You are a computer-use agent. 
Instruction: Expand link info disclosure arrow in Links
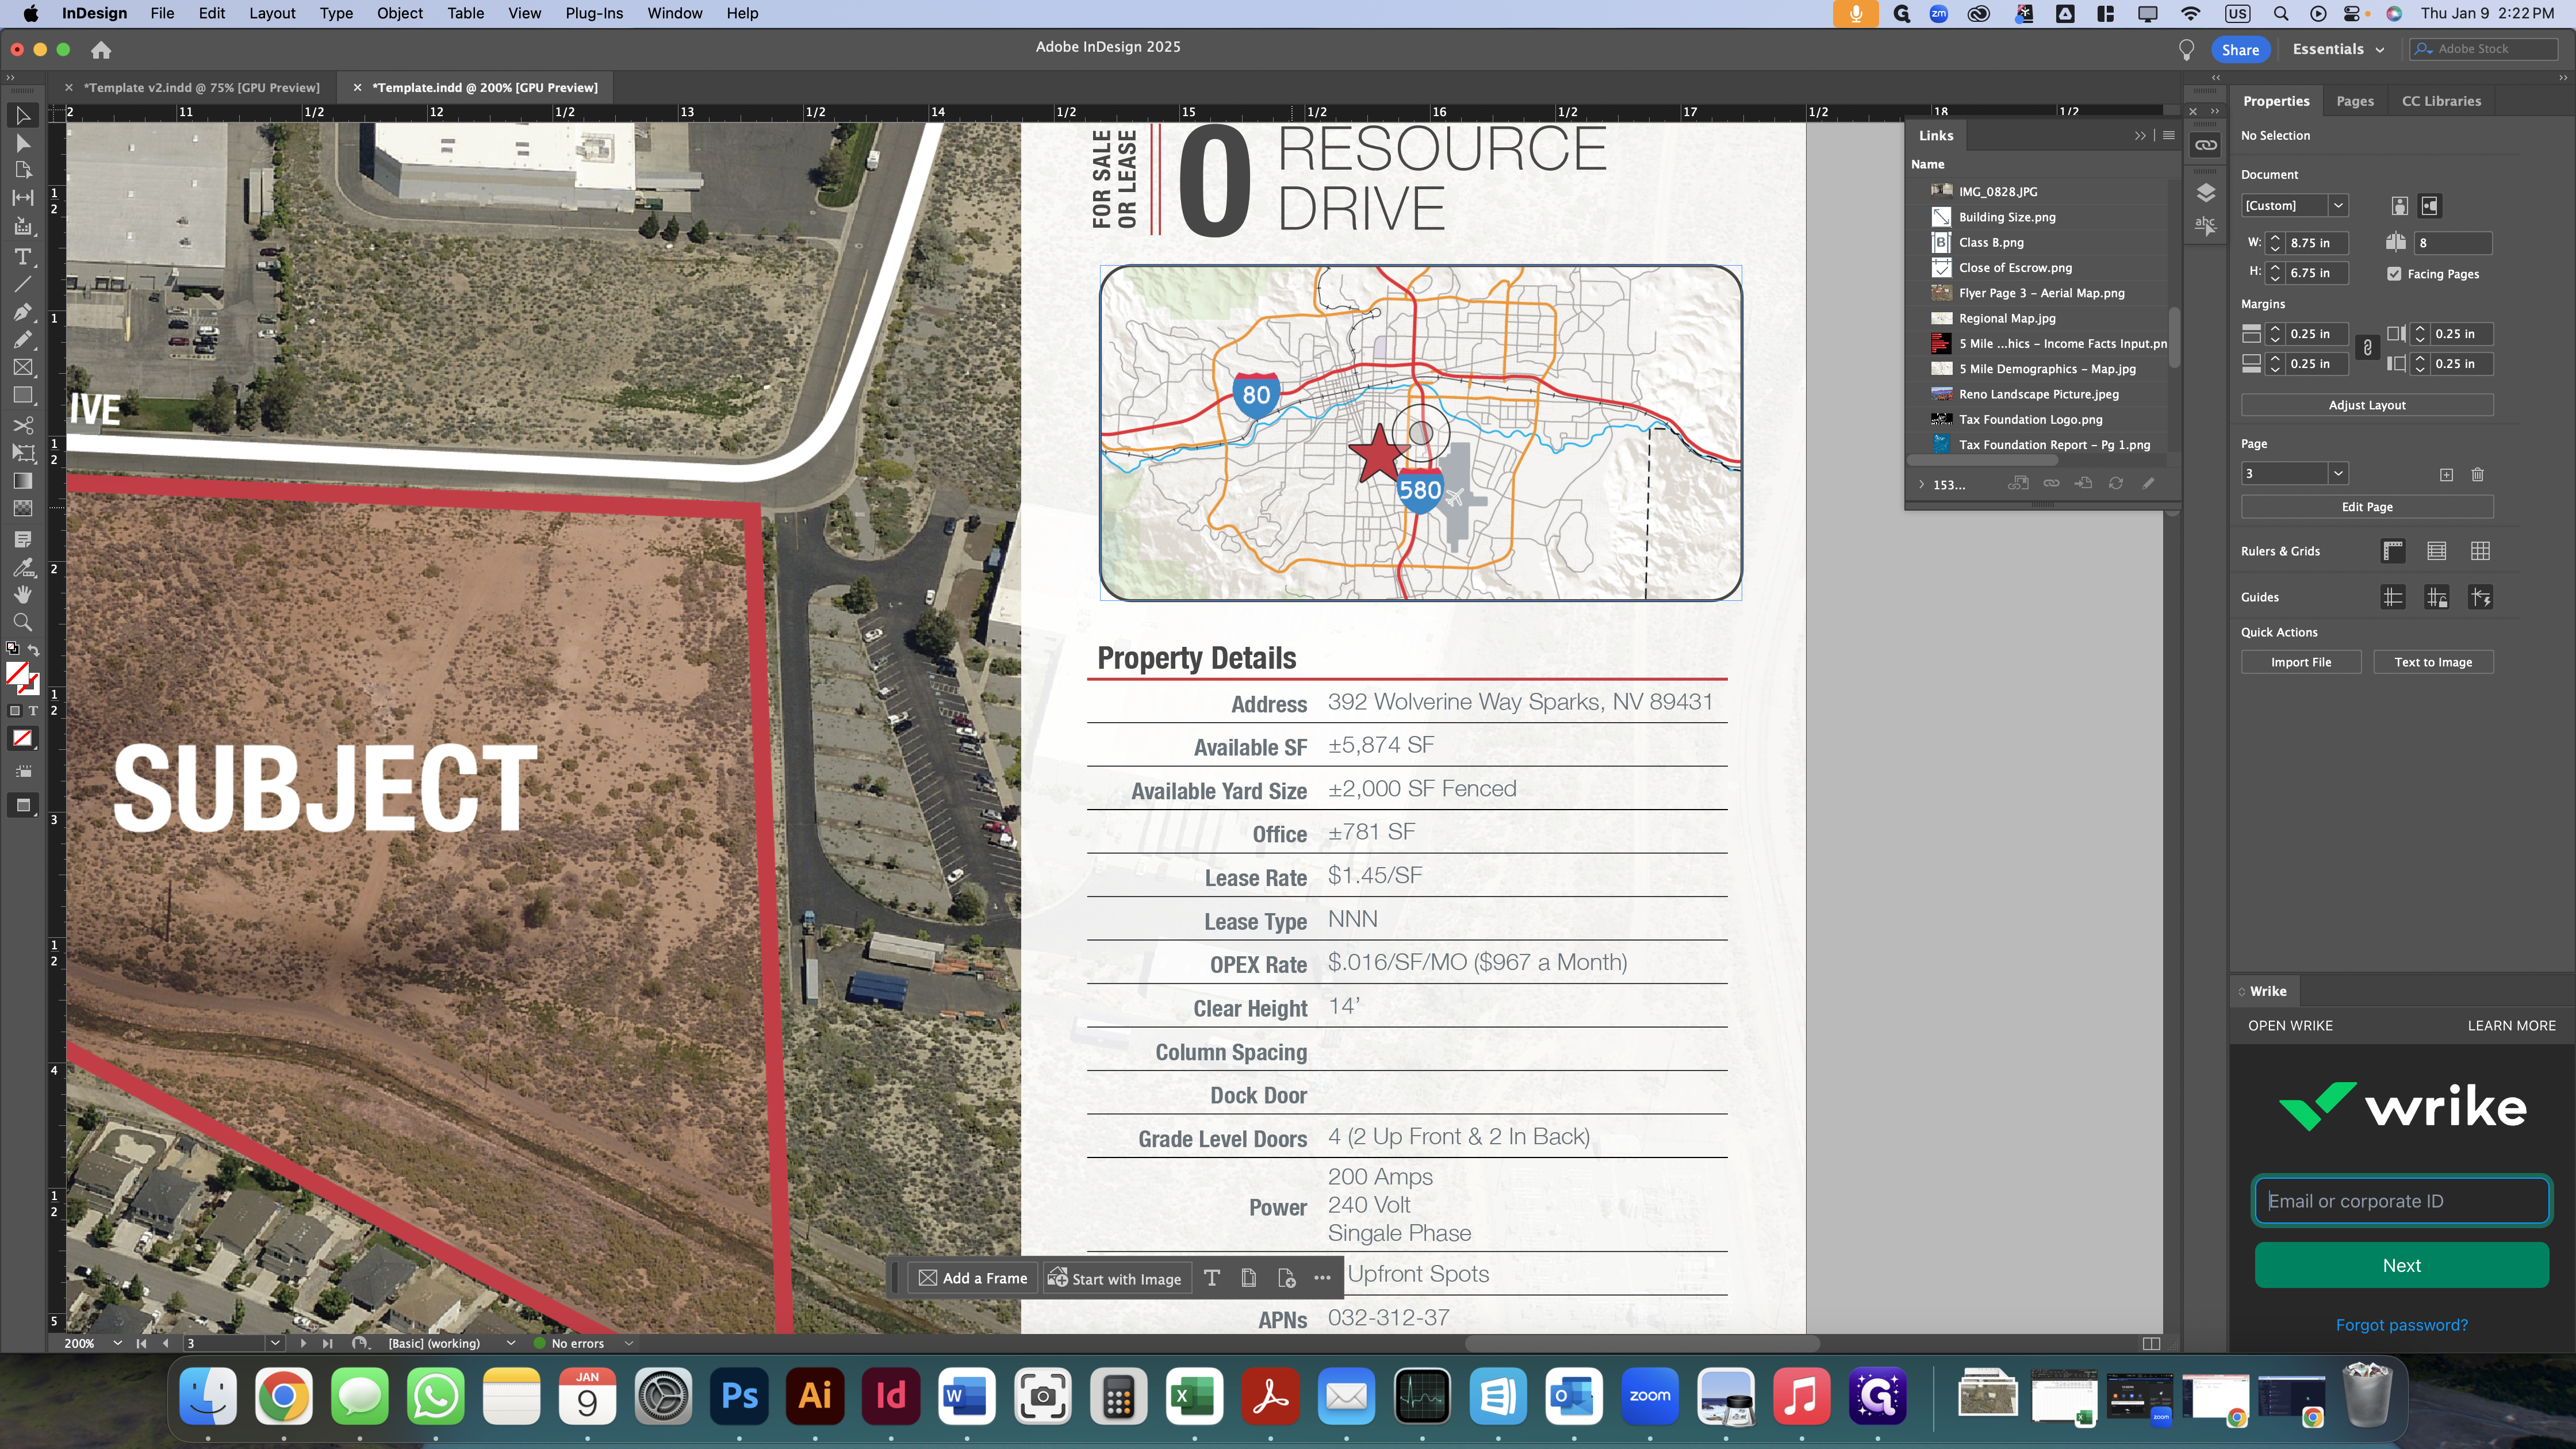point(1921,485)
